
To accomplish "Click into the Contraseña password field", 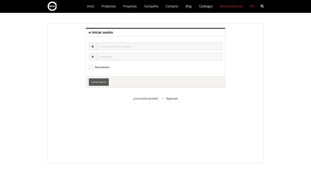I will [159, 57].
